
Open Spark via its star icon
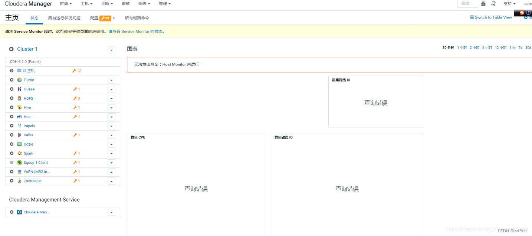[19, 153]
